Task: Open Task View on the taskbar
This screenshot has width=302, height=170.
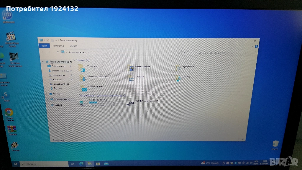Action: [x=73, y=164]
